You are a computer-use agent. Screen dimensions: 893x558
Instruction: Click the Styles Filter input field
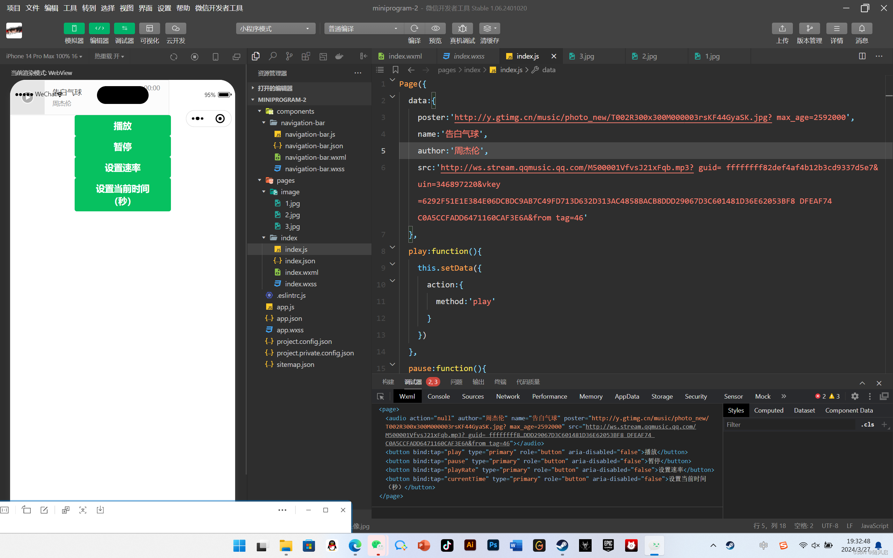790,425
